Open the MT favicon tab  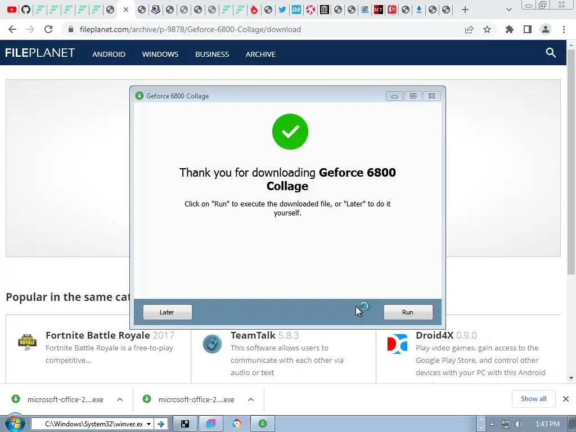coord(379,10)
